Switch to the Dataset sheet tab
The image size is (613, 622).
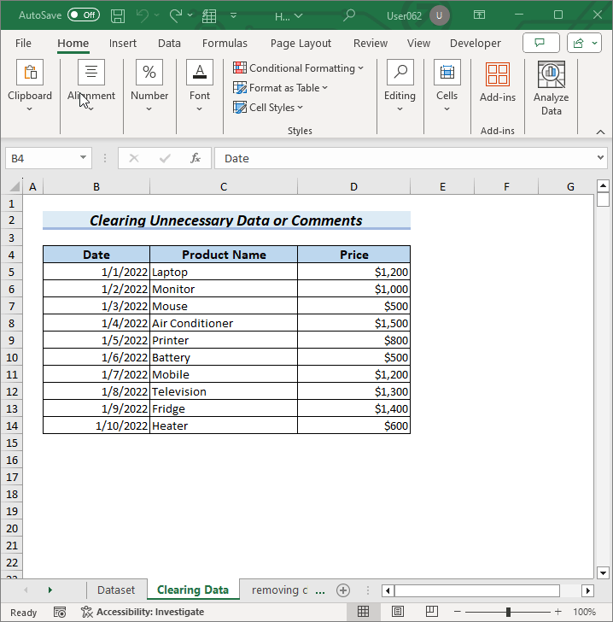(116, 590)
